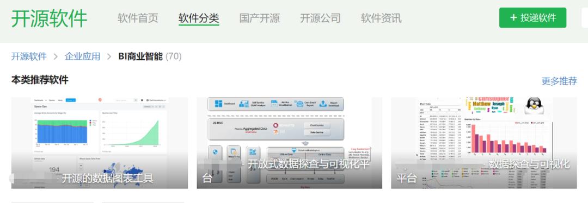Click the plus icon in 投递软件 button
The height and width of the screenshot is (203, 588).
tap(513, 17)
